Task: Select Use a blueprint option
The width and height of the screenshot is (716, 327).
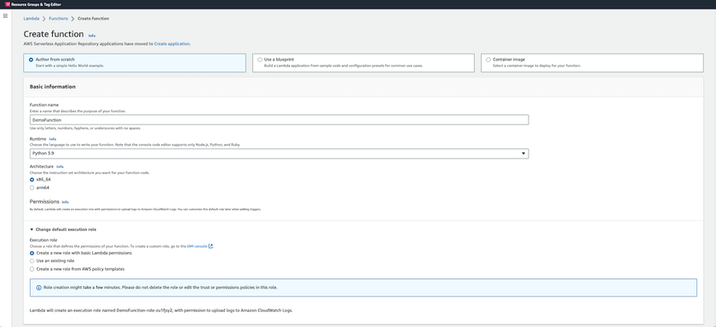Action: (363, 63)
